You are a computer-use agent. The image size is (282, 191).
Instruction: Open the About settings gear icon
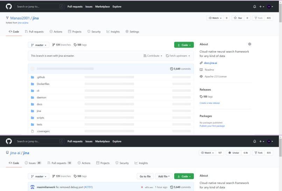249,44
